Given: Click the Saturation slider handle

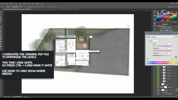Looking at the screenshot, I should 162,51.
